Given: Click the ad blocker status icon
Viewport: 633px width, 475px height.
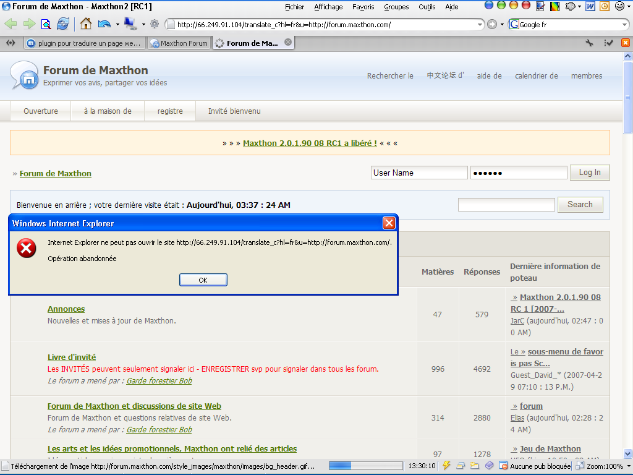Looking at the screenshot, I should [x=503, y=465].
